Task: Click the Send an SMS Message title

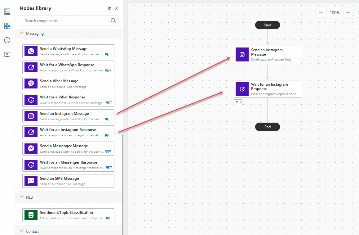Action: [59, 179]
